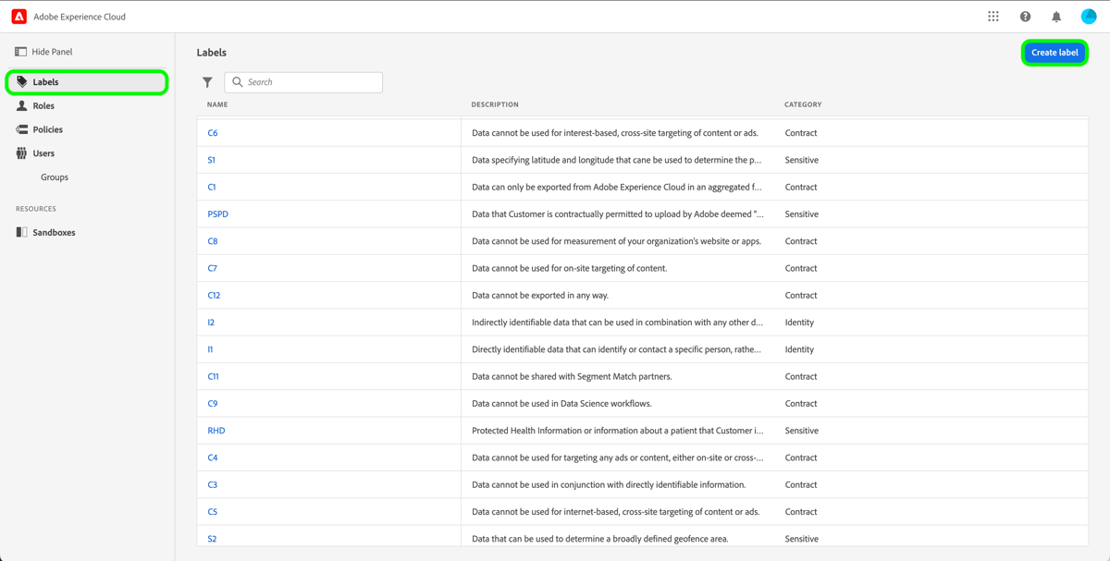Navigate to Groups under Users
The height and width of the screenshot is (561, 1110).
[x=55, y=177]
